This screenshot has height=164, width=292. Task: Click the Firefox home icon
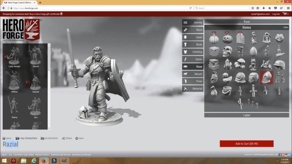269,8
